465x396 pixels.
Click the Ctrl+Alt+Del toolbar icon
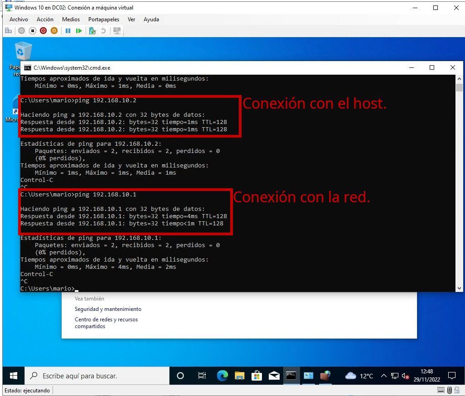click(x=8, y=31)
